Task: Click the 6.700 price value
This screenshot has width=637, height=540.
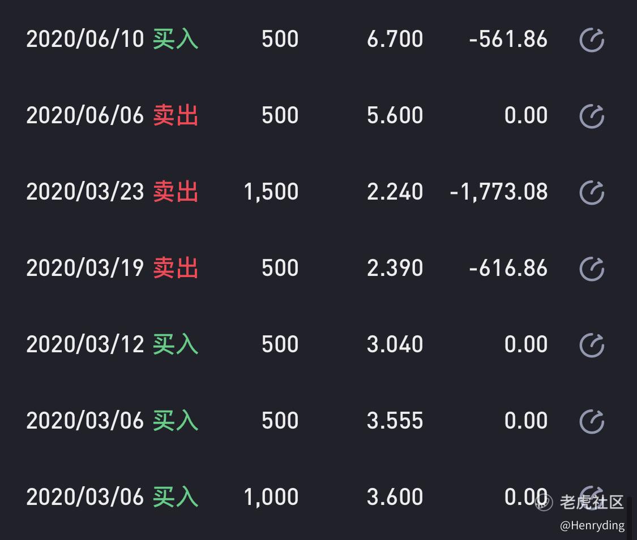Action: pos(395,40)
